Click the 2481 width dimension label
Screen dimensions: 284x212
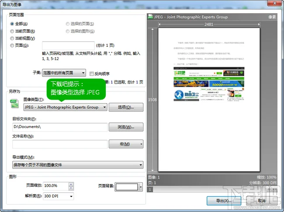click(x=209, y=24)
